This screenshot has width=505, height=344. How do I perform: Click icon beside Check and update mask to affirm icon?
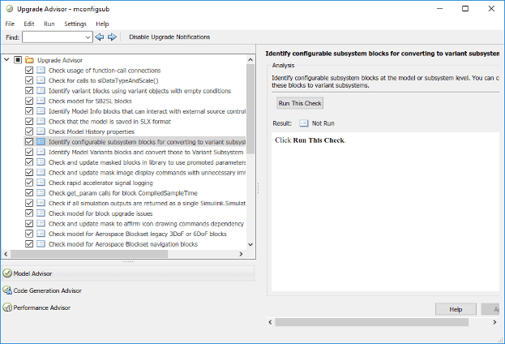[x=41, y=223]
